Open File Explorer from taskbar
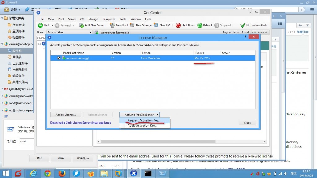 [104, 173]
